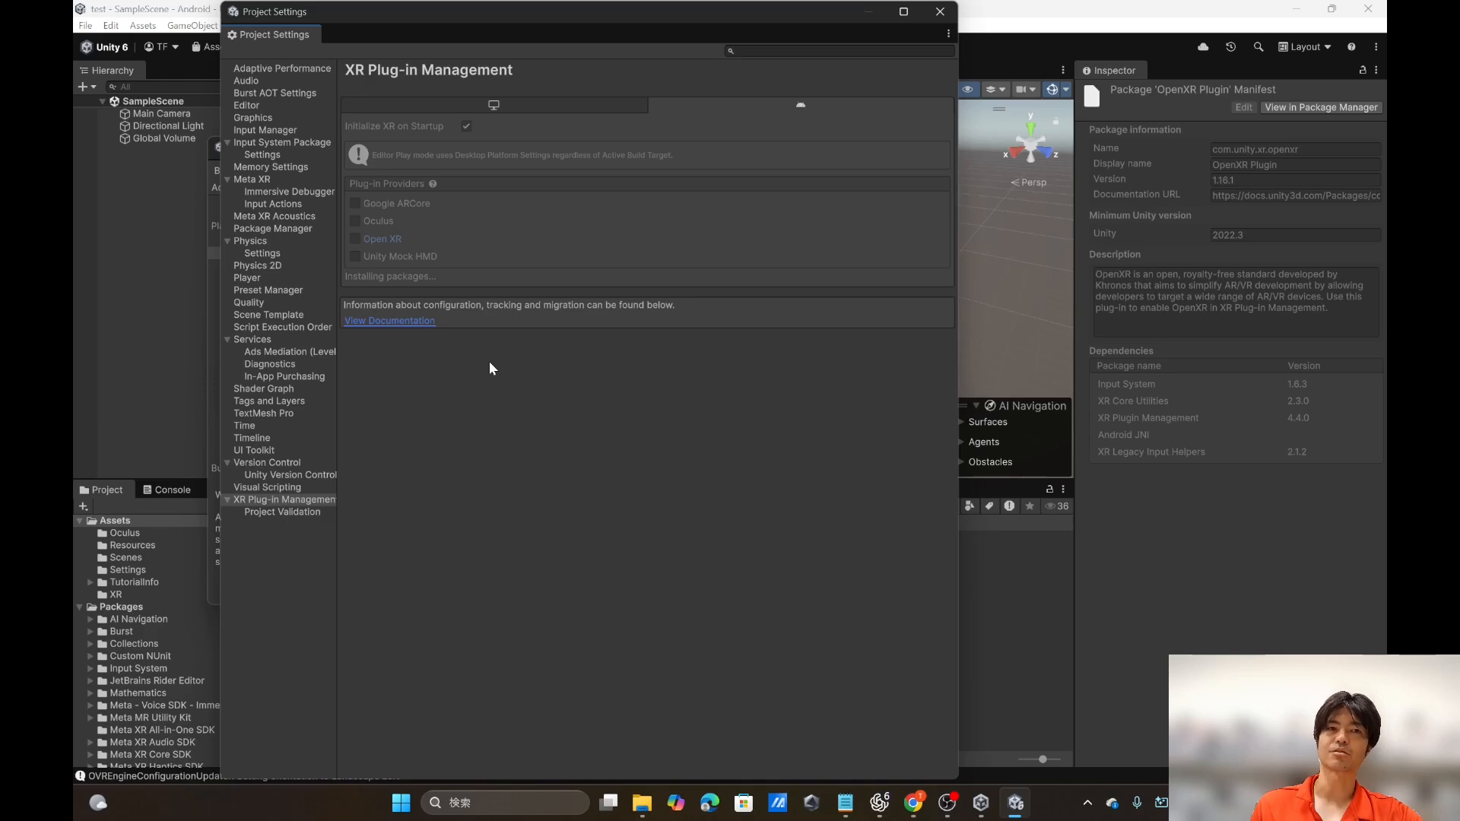
Task: Toggle the Inspector lock icon
Action: (x=1363, y=70)
